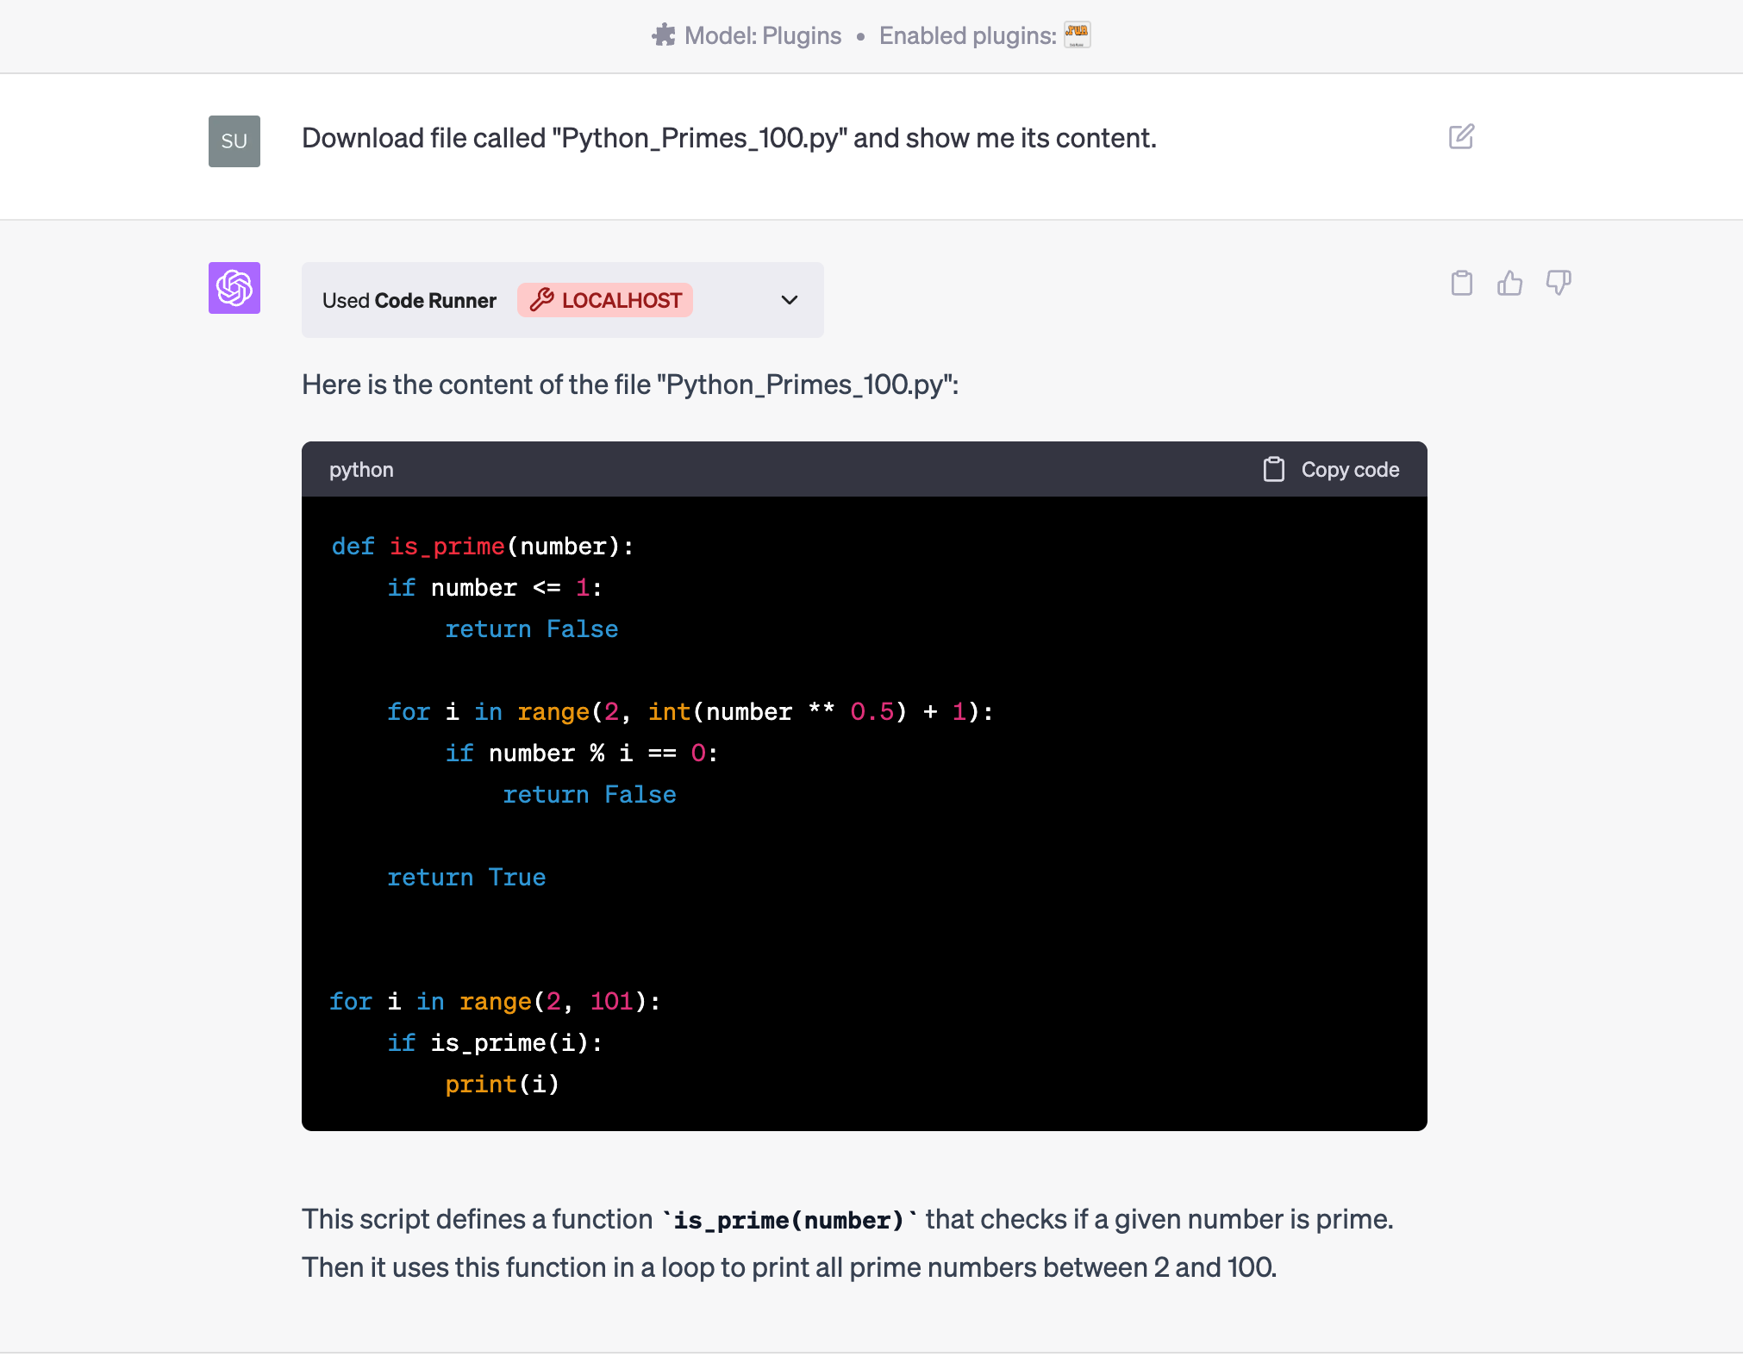This screenshot has width=1743, height=1357.
Task: Click the print(i) line in code block
Action: [x=502, y=1085]
